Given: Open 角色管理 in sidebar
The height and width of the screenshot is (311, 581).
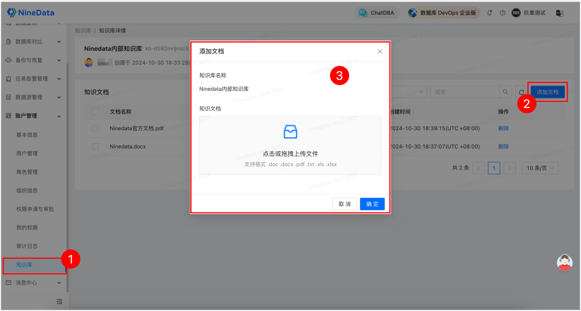Looking at the screenshot, I should [27, 172].
